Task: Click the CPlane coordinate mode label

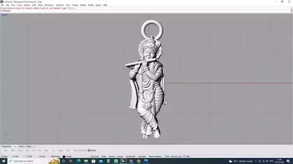Action: tap(4, 157)
